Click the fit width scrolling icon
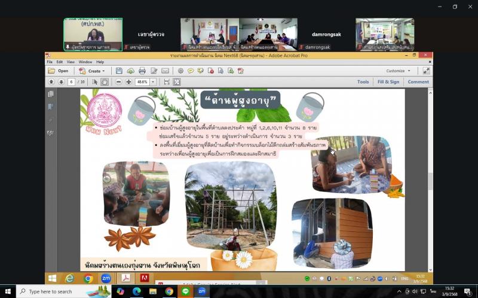 pyautogui.click(x=167, y=82)
